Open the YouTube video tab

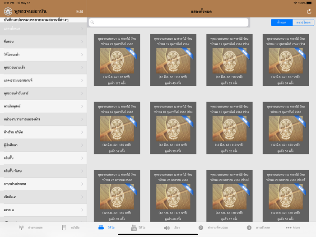pyautogui.click(x=134, y=228)
